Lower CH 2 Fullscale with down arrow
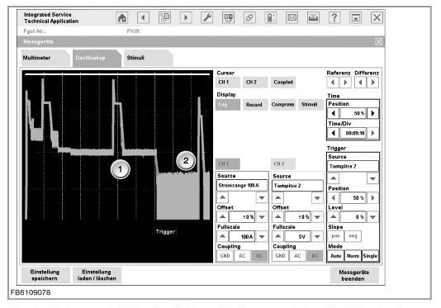The height and width of the screenshot is (308, 441). click(317, 236)
